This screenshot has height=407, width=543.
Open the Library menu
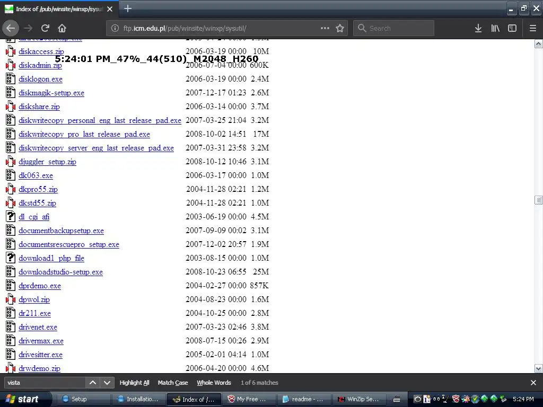pos(495,28)
